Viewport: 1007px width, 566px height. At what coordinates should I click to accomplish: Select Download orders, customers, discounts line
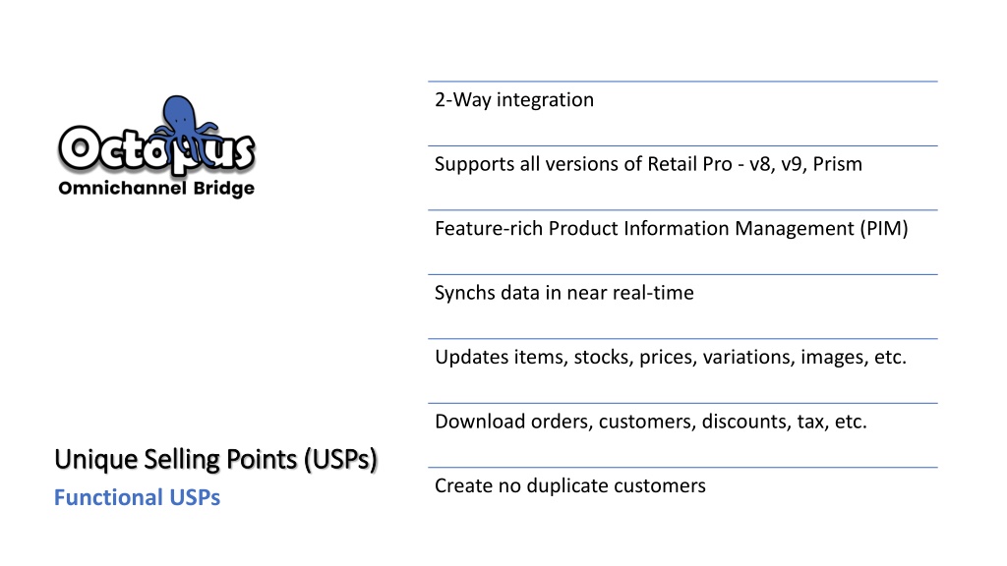[651, 422]
